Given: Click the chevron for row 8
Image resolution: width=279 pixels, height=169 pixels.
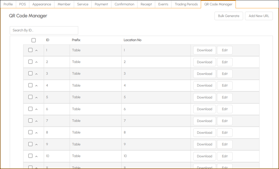Looking at the screenshot, I should pos(36,133).
